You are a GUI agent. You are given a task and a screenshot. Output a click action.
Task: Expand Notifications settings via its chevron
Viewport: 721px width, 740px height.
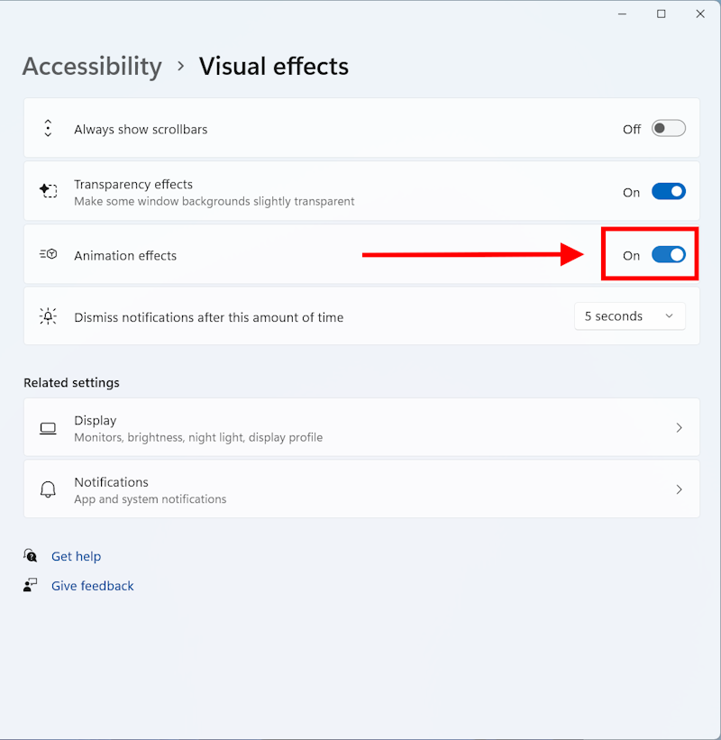pyautogui.click(x=679, y=489)
